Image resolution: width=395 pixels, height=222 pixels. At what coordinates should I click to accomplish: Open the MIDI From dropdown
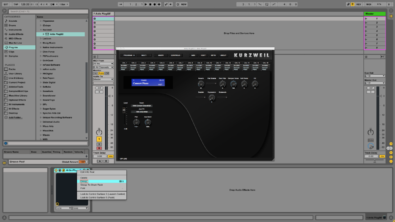tap(103, 63)
